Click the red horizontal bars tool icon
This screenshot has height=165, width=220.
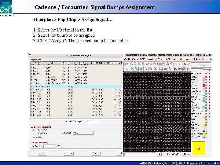[165, 69]
